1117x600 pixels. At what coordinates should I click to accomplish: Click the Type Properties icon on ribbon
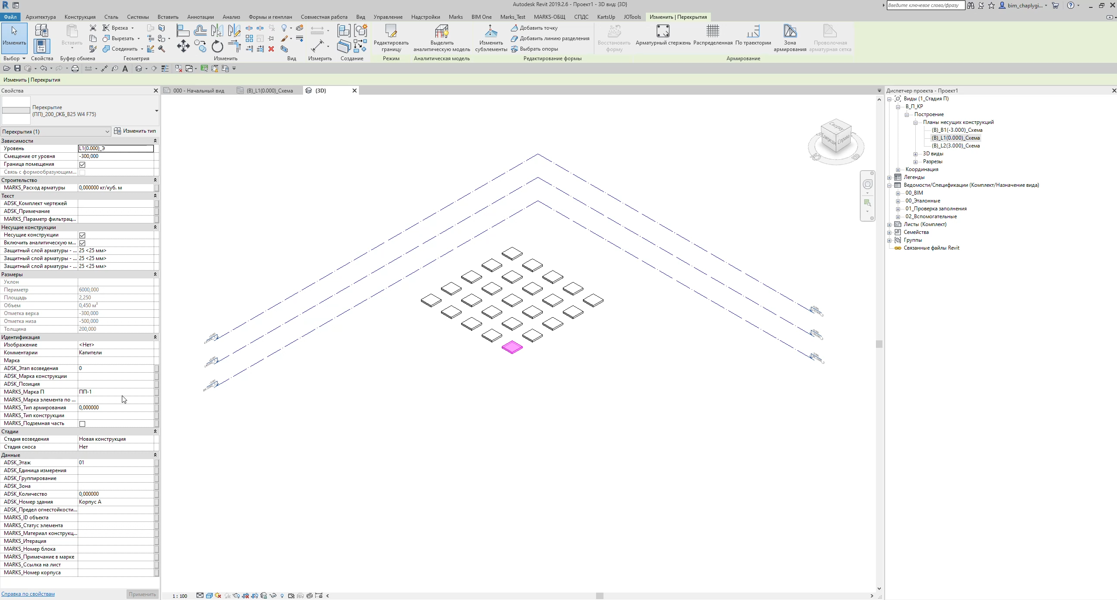pos(41,30)
